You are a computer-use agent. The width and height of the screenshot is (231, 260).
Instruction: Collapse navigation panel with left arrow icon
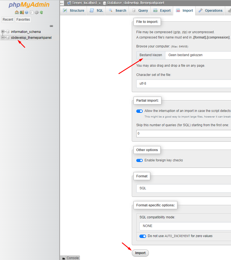(x=62, y=3)
